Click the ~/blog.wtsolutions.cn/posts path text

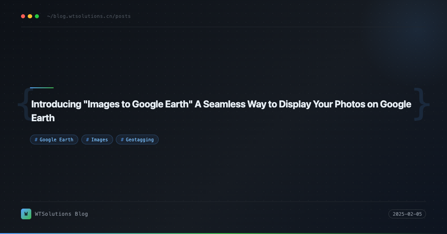click(89, 16)
